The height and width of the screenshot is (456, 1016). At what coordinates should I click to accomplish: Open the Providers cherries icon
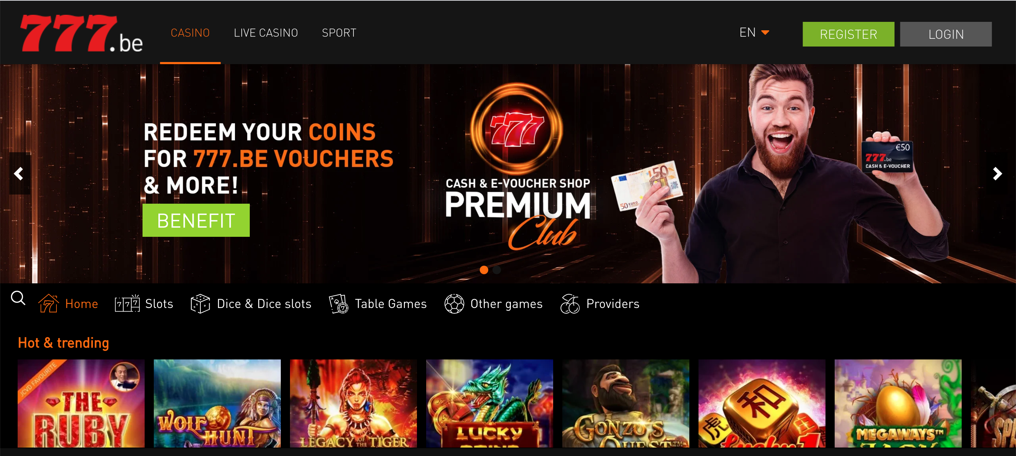coord(570,303)
